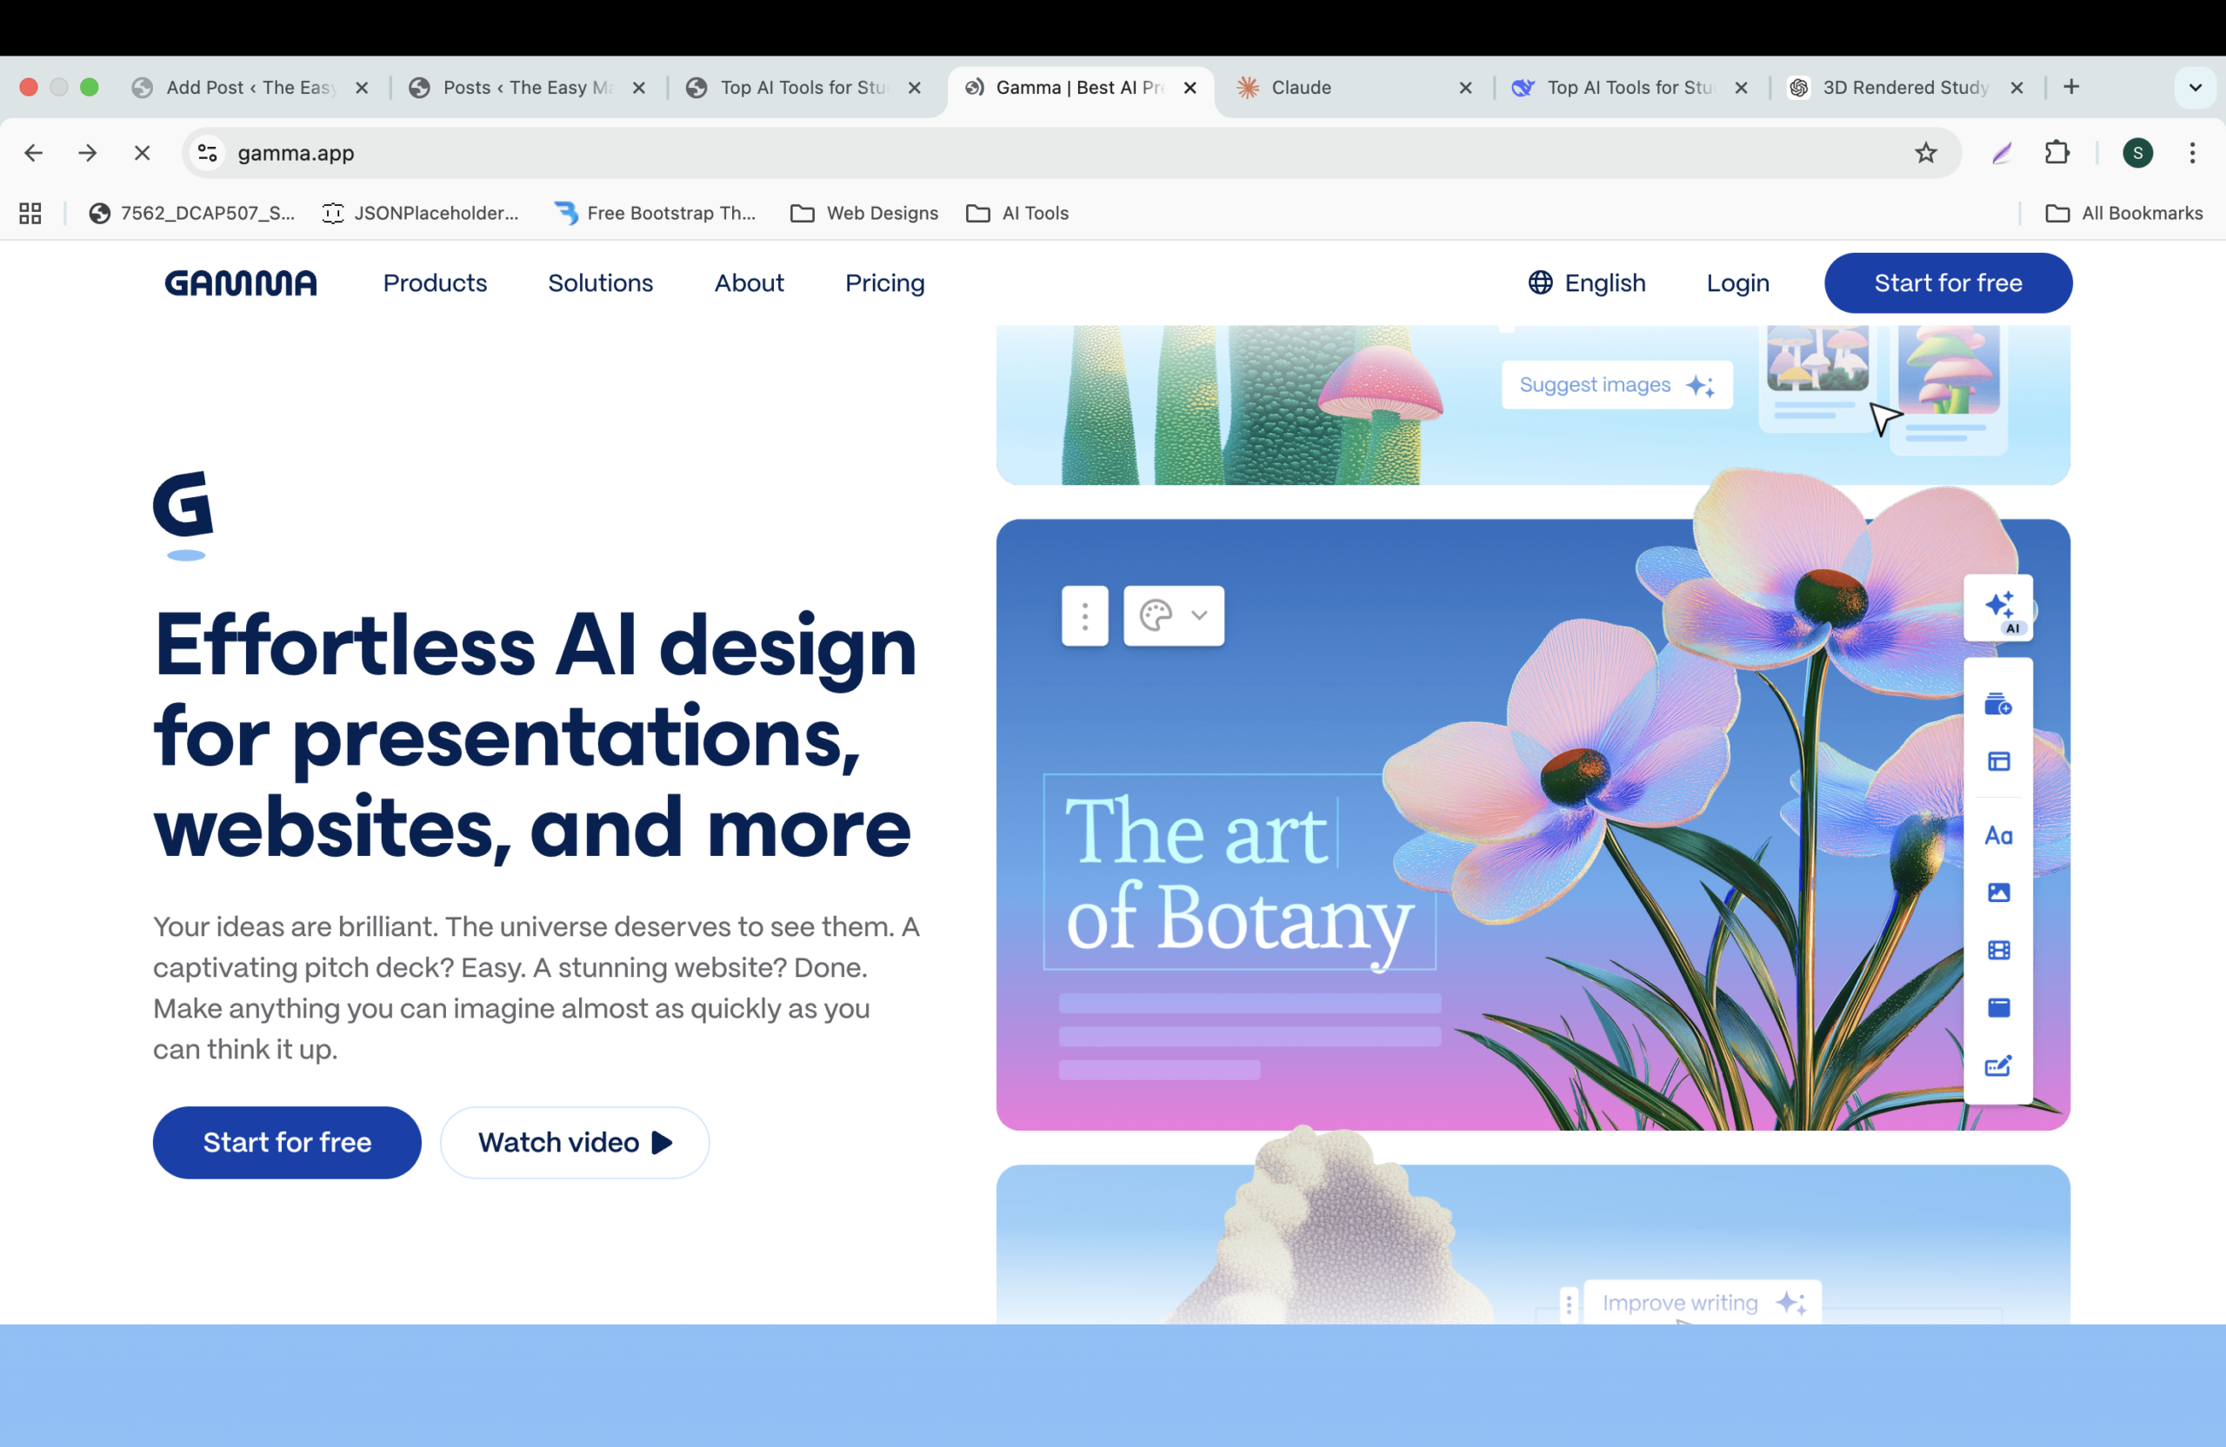Open the three-dot card options menu

coord(1084,615)
